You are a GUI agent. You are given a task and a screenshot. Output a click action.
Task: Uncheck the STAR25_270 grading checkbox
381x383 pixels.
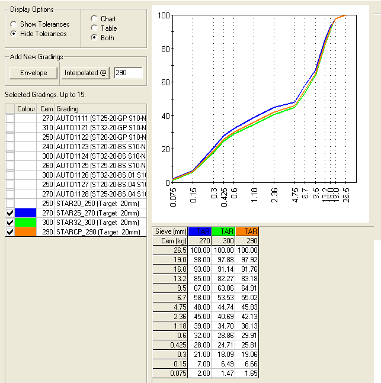coord(10,213)
